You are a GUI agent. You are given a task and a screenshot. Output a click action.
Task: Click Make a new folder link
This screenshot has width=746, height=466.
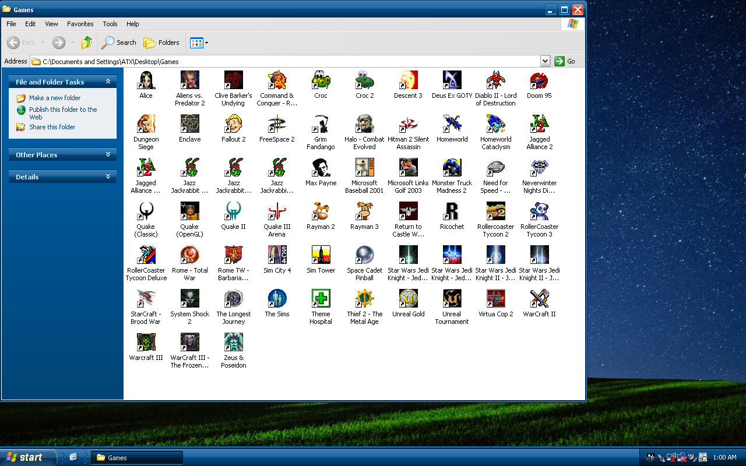[x=55, y=98]
